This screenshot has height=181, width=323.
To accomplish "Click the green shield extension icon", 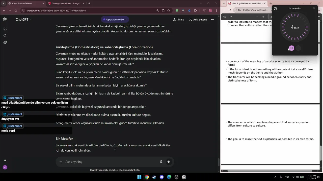I will 177,11.
